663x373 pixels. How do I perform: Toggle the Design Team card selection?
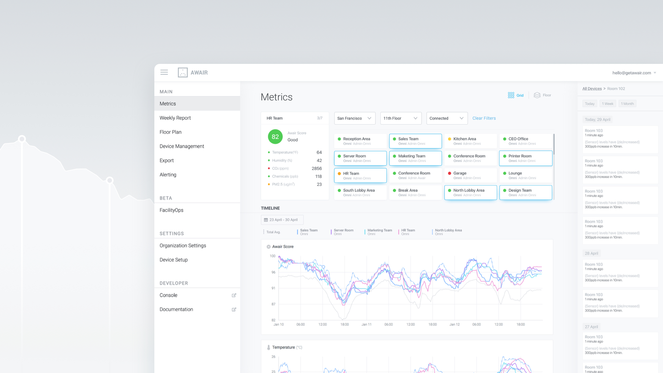(526, 192)
